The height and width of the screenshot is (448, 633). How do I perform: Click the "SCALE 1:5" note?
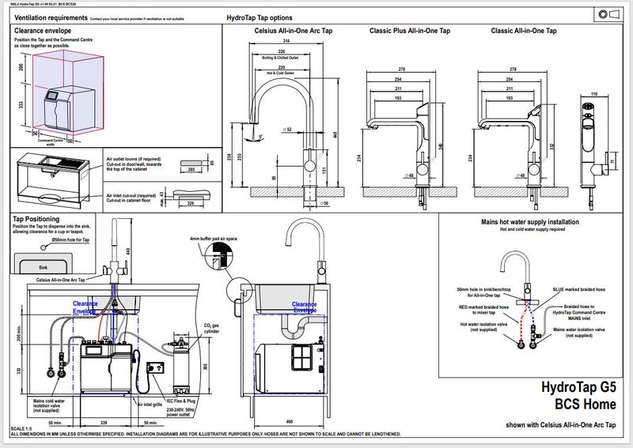coord(21,429)
